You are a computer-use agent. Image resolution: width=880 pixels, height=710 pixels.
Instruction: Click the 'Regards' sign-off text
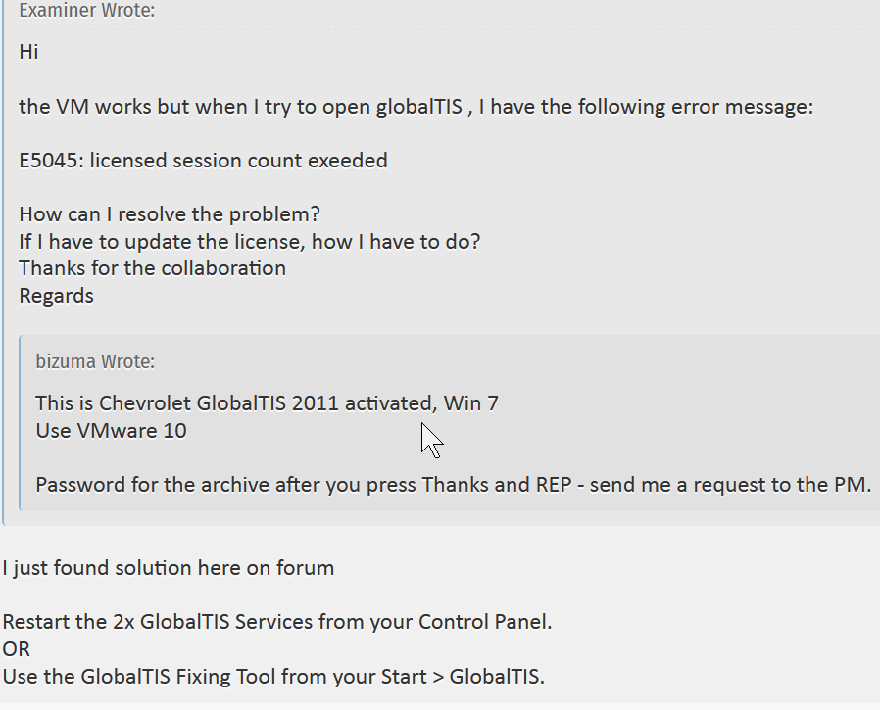(x=56, y=296)
